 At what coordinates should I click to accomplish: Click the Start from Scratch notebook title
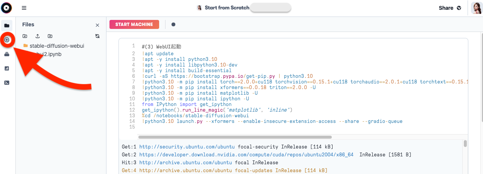click(x=226, y=8)
